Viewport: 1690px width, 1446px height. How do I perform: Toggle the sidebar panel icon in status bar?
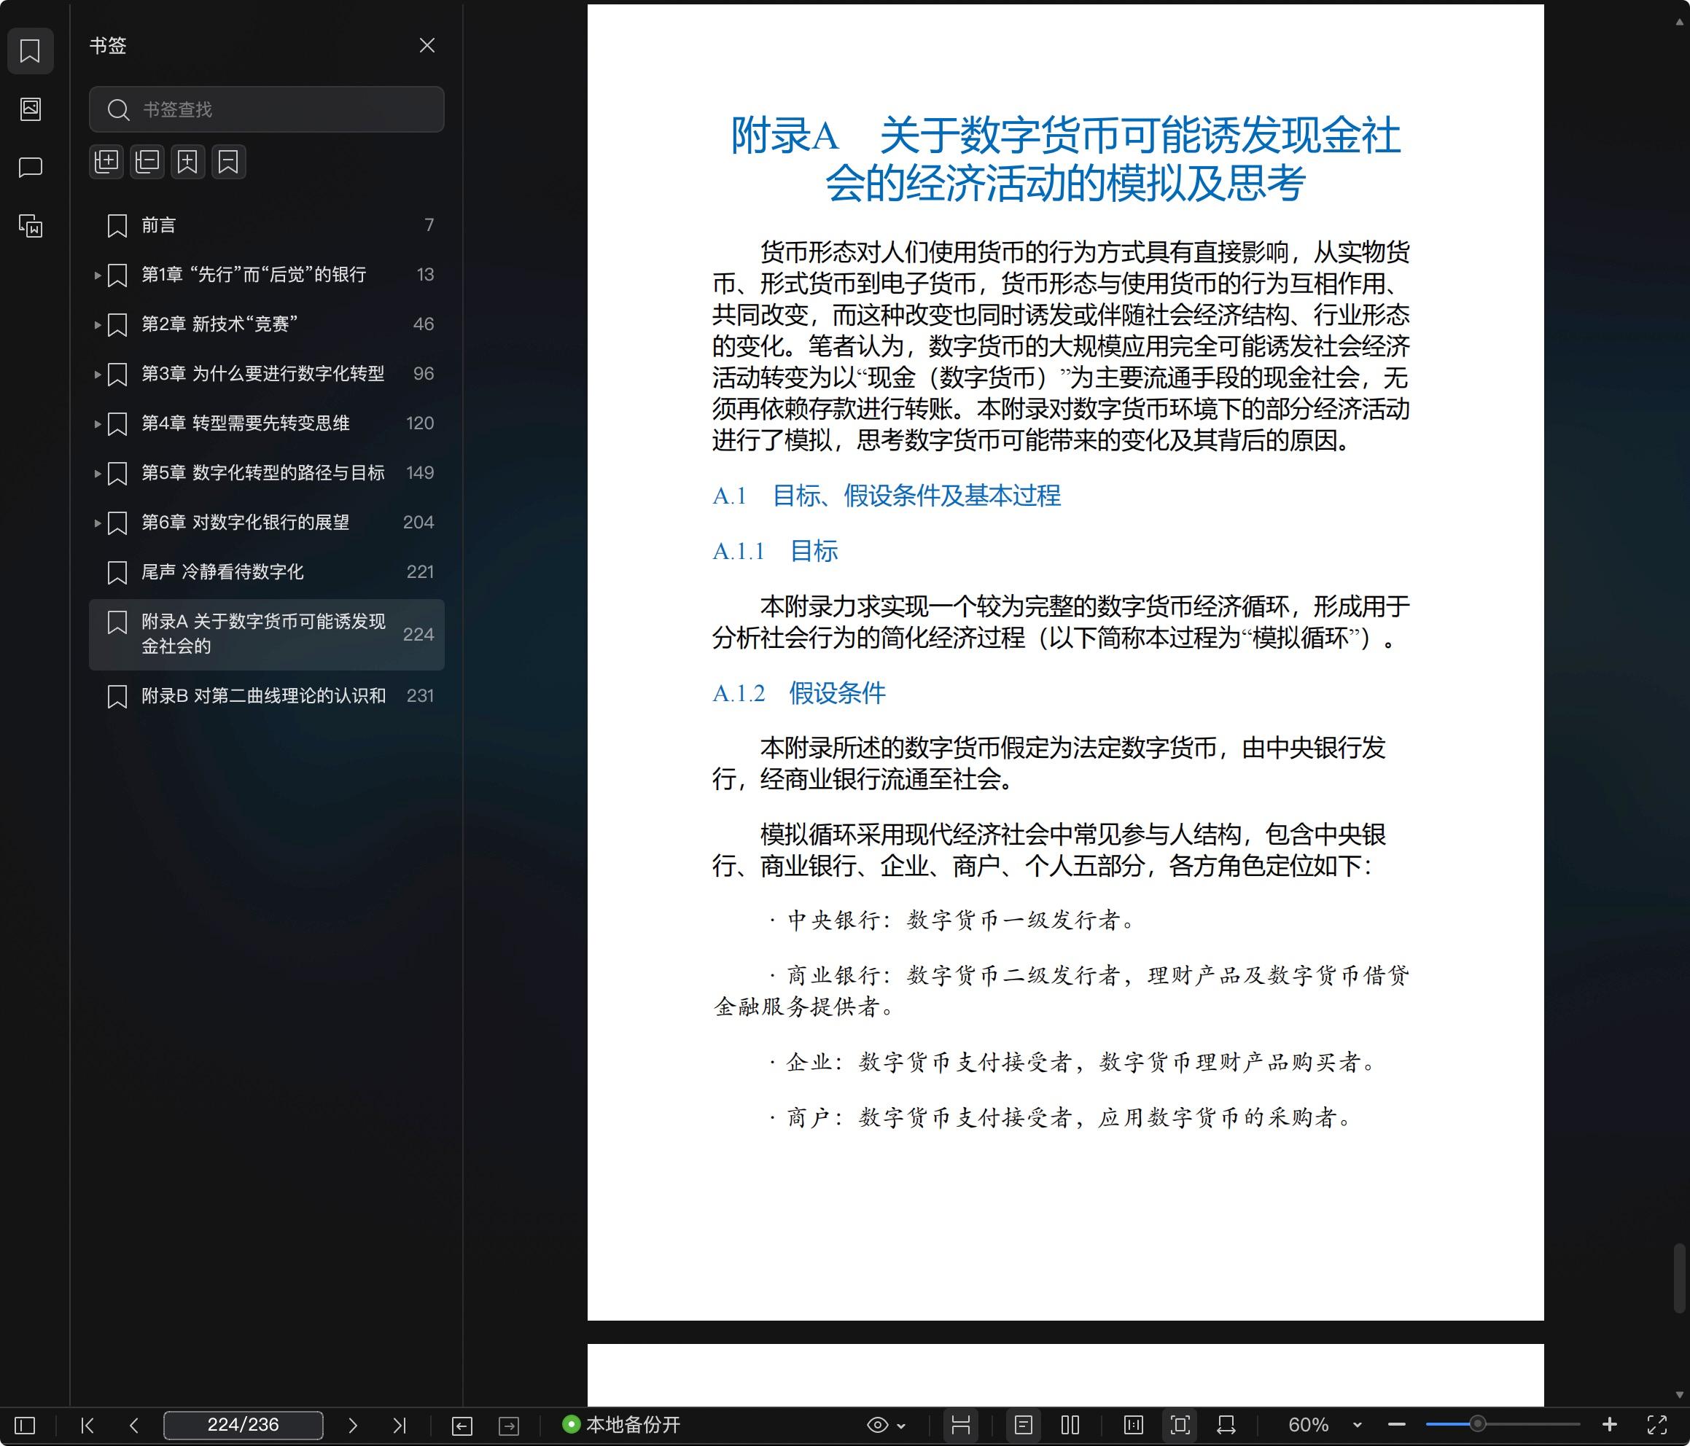point(26,1425)
